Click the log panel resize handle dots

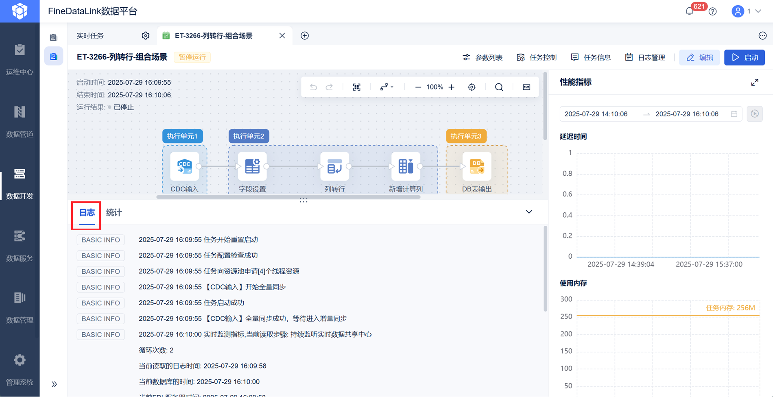304,200
